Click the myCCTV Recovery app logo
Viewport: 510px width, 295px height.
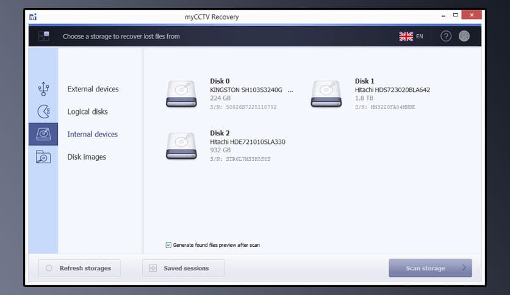coord(33,16)
